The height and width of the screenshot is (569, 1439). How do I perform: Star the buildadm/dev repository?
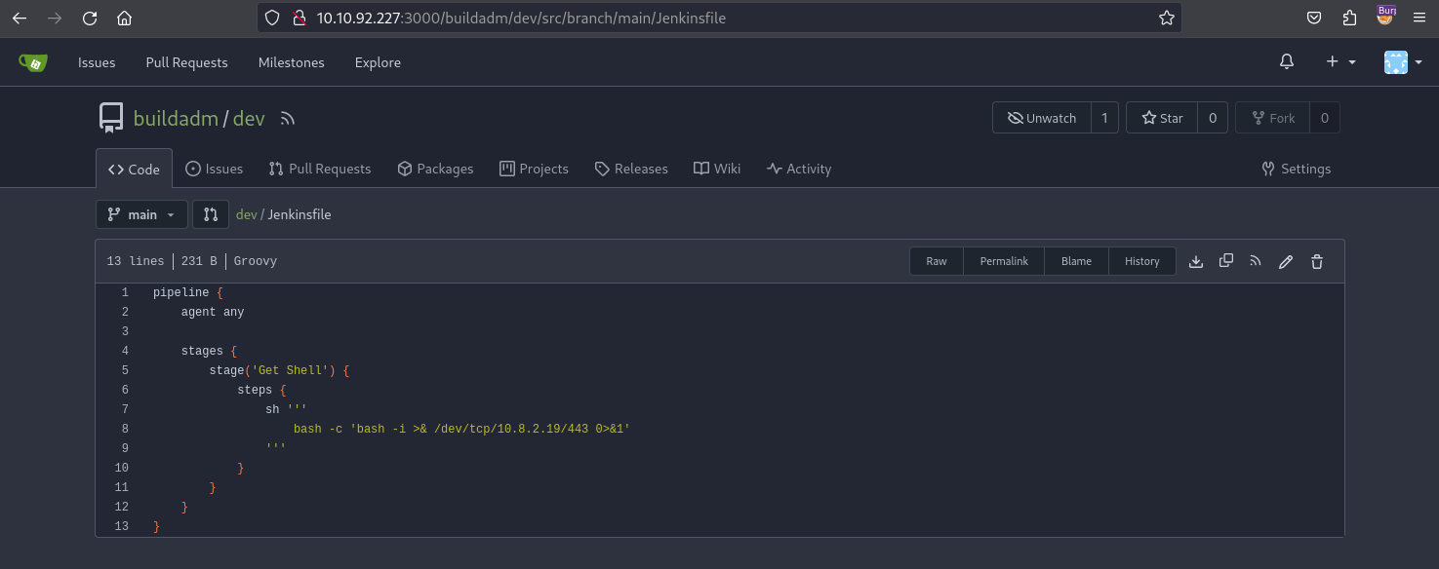(1162, 118)
